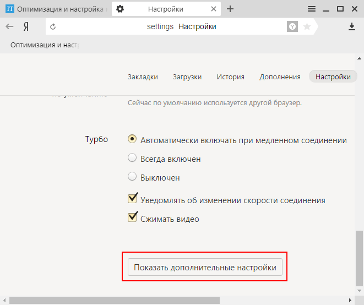This screenshot has height=305, width=364.
Task: Switch to the Закладки section
Action: pyautogui.click(x=143, y=77)
